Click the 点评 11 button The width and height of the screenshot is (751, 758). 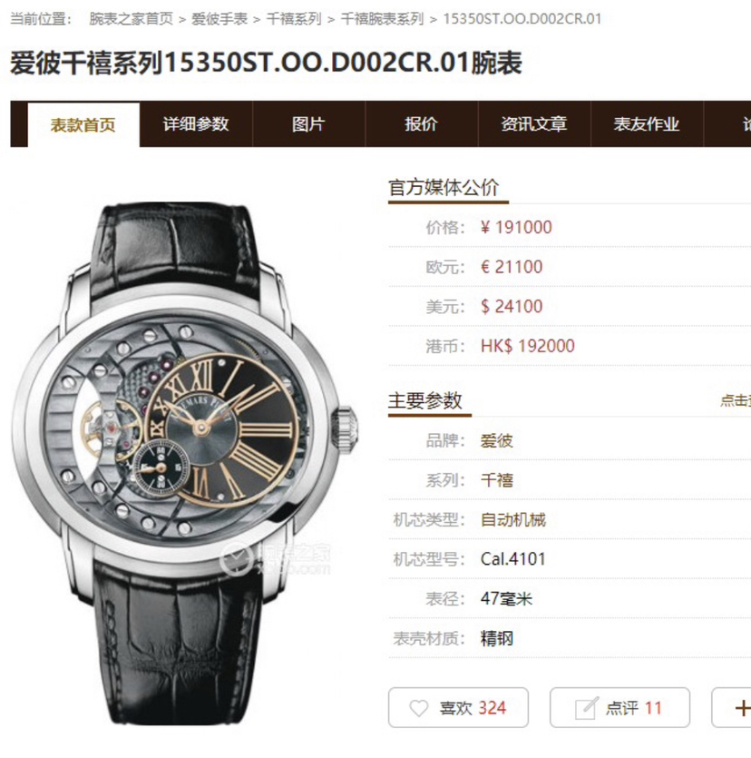pos(619,708)
